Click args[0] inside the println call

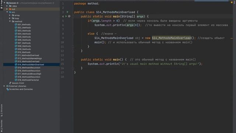click(132, 25)
